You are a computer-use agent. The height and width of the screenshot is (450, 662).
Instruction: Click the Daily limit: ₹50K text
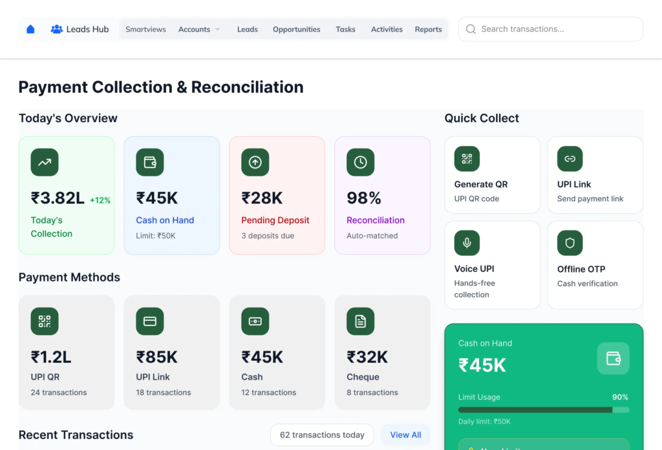click(x=484, y=422)
